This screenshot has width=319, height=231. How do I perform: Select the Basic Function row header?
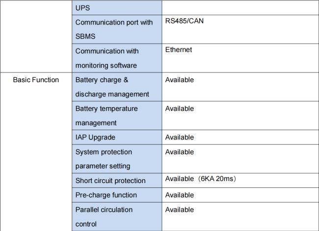pos(36,79)
